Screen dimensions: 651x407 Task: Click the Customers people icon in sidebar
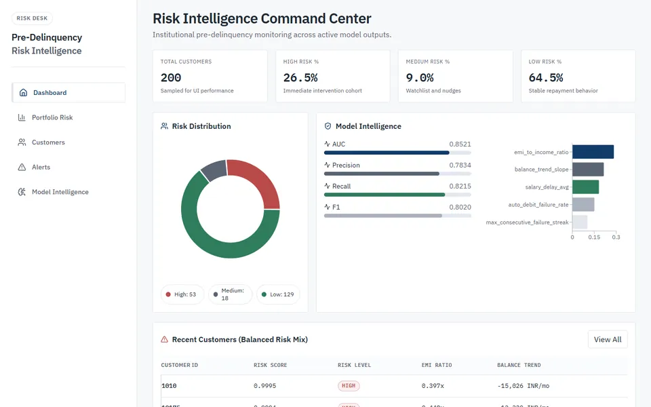(22, 142)
